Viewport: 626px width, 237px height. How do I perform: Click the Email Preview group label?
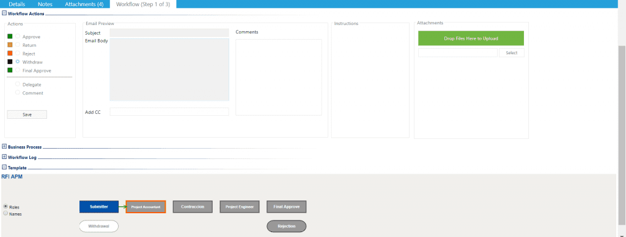click(100, 24)
